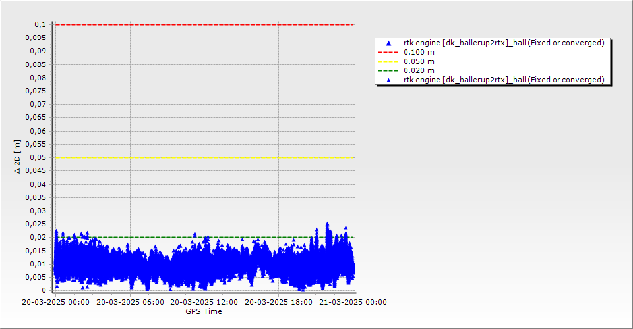Image resolution: width=633 pixels, height=329 pixels.
Task: Click y-axis tick label 0,015
Action: coord(36,251)
